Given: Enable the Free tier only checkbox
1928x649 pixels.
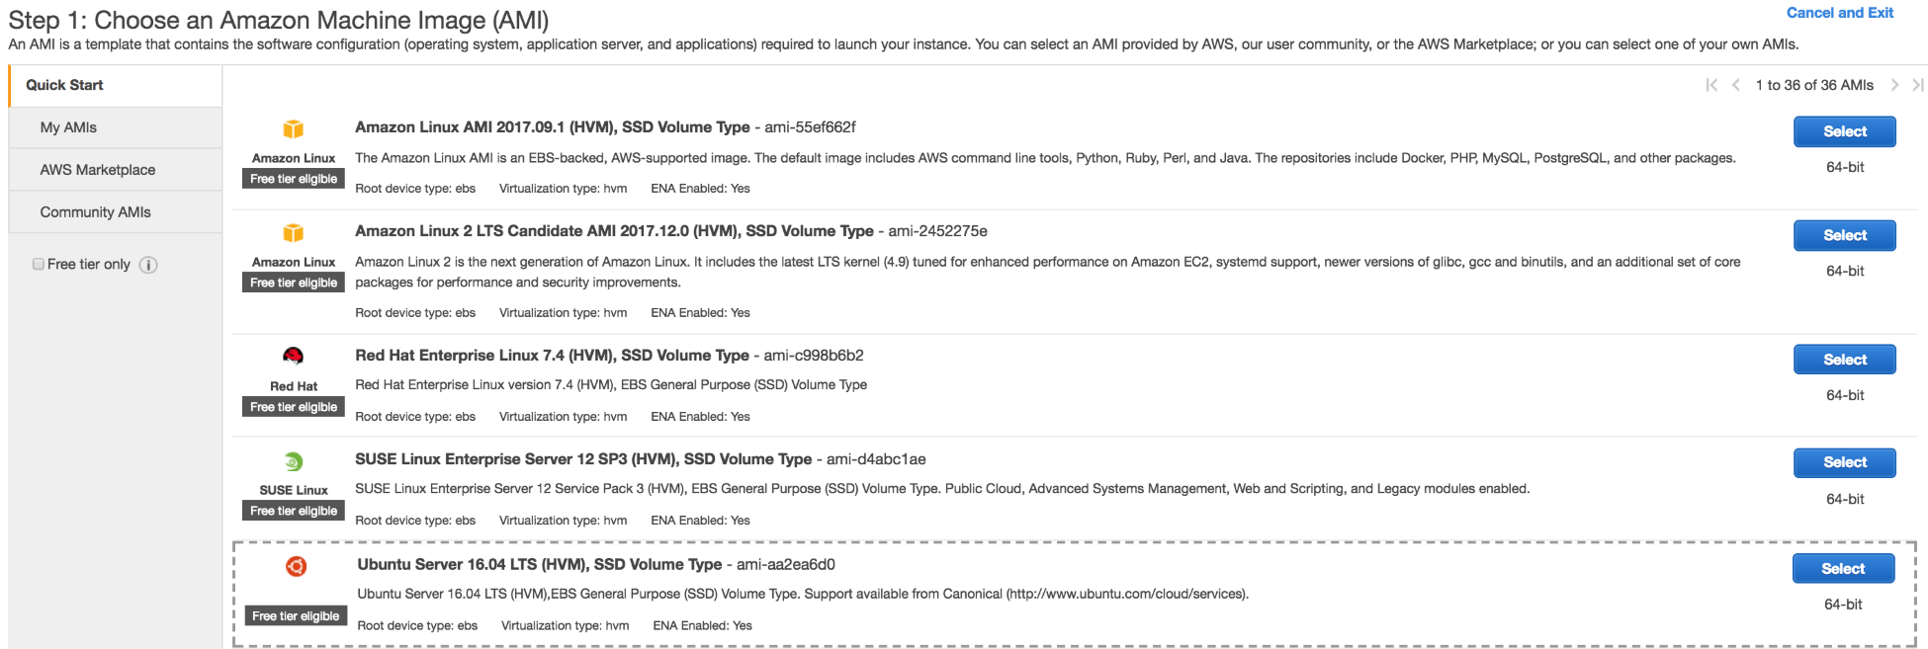Looking at the screenshot, I should tap(39, 264).
